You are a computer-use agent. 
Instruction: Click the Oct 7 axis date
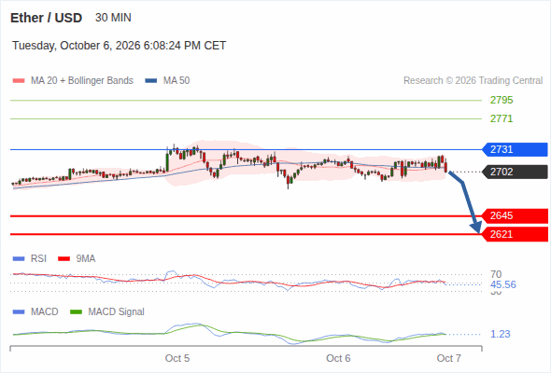(x=449, y=358)
